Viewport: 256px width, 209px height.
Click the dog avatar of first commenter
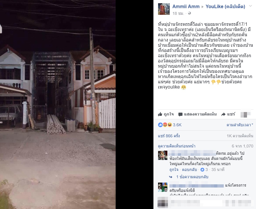163,155
